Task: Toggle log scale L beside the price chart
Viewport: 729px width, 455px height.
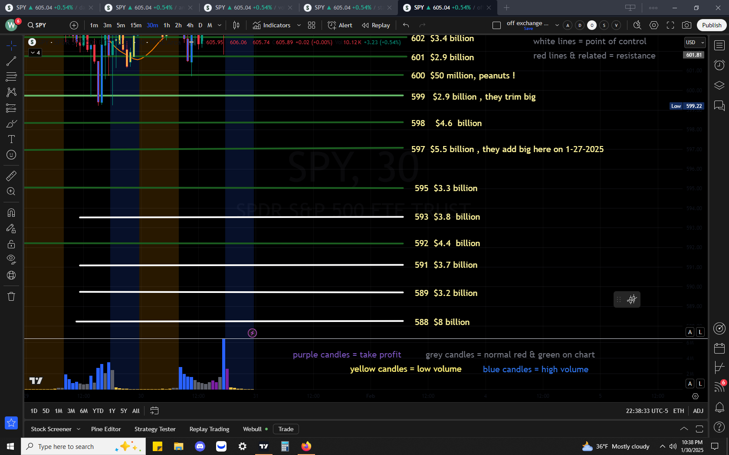Action: click(700, 332)
